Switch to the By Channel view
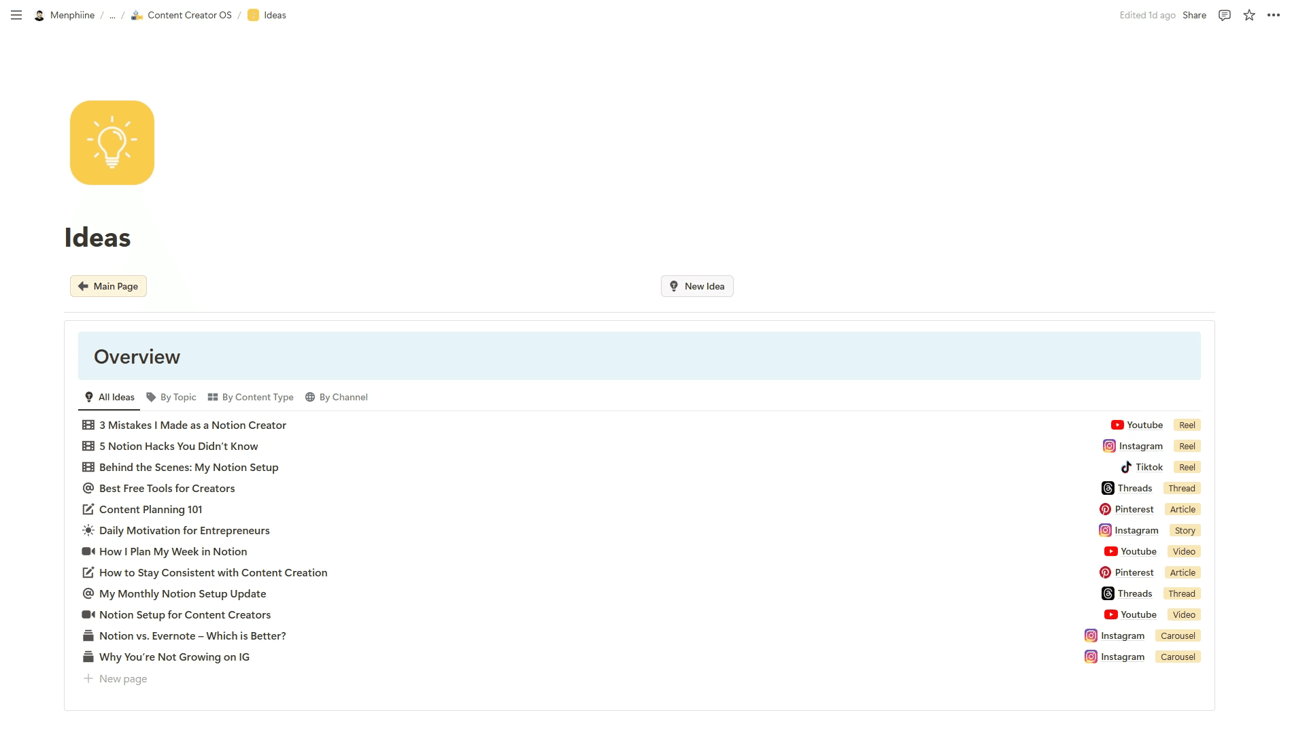Image resolution: width=1292 pixels, height=749 pixels. pyautogui.click(x=337, y=397)
